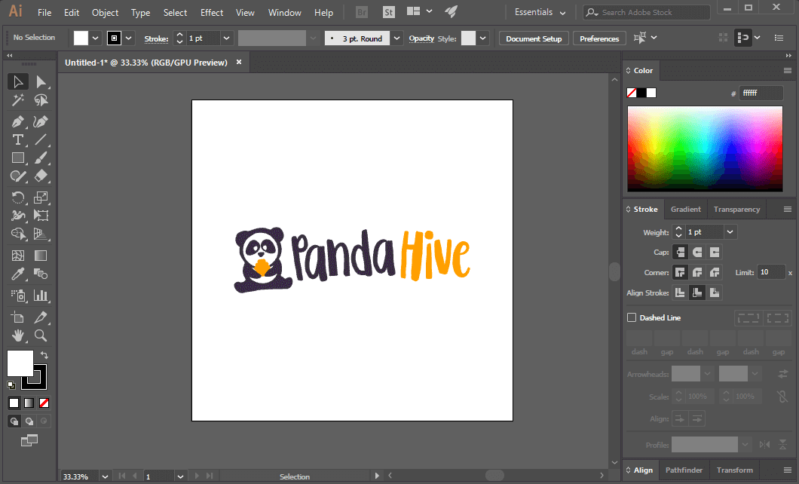Select the Pen tool
799x484 pixels.
pos(18,121)
